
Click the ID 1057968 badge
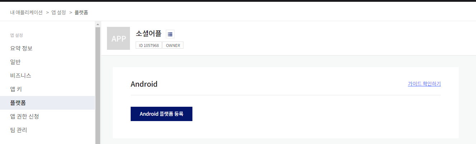[149, 45]
